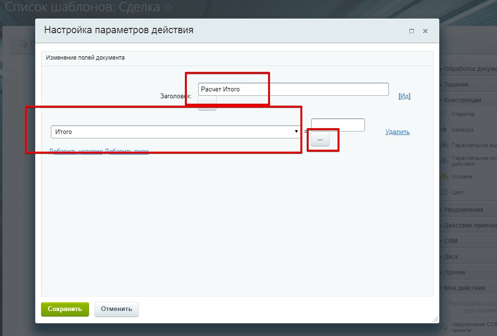Click the Условие diamond icon in the sidebar

click(x=444, y=176)
